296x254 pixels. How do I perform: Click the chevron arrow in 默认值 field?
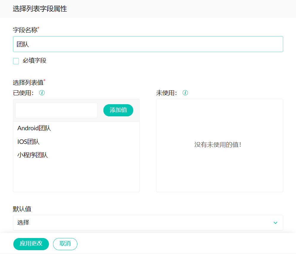(x=276, y=223)
